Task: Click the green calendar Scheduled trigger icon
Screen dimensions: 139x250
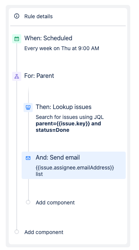Action: click(x=17, y=39)
